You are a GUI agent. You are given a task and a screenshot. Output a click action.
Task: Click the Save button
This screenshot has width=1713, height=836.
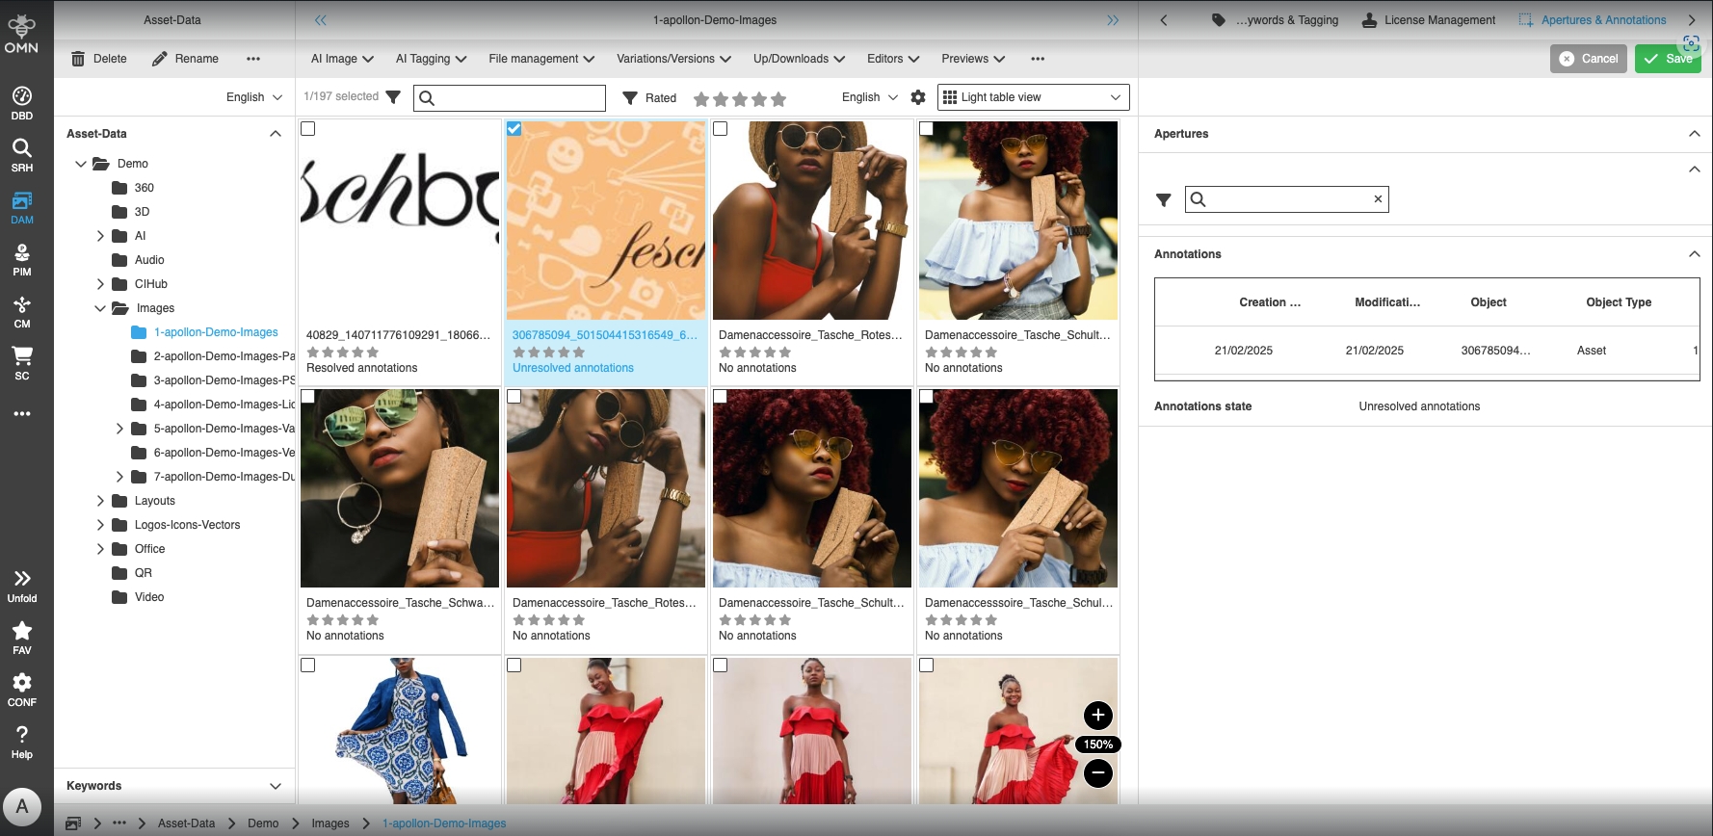tap(1668, 59)
